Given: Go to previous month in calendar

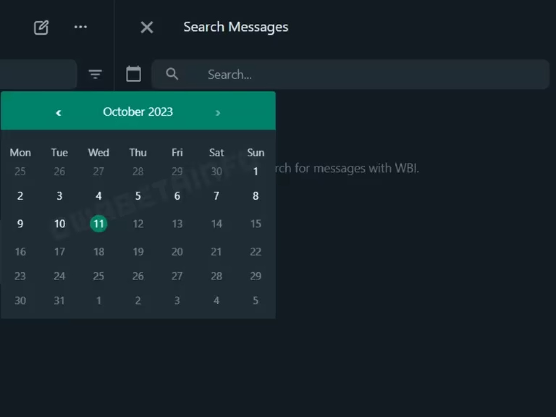Looking at the screenshot, I should [58, 113].
